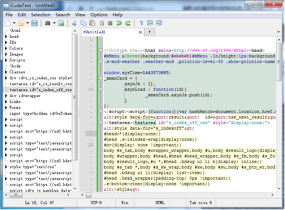Toggle the unprinted characters pilcrow icon
Image resolution: width=285 pixels, height=210 pixels.
pos(141,23)
